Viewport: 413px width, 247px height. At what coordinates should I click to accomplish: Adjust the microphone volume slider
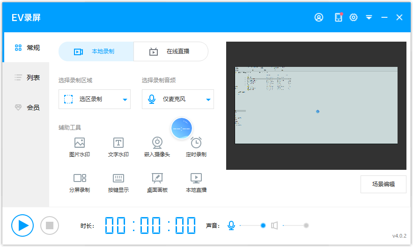pos(252,225)
